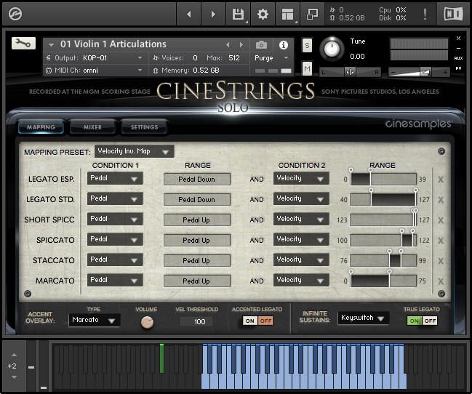Switch to the MIXER tab

(x=92, y=127)
